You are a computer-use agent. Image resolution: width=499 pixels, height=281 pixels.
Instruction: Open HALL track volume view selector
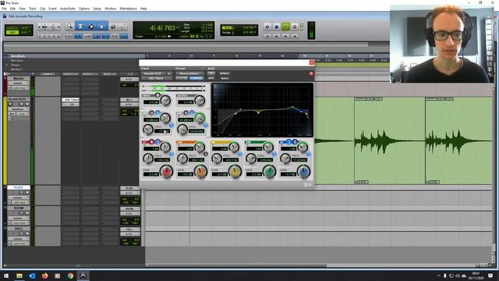[x=18, y=239]
